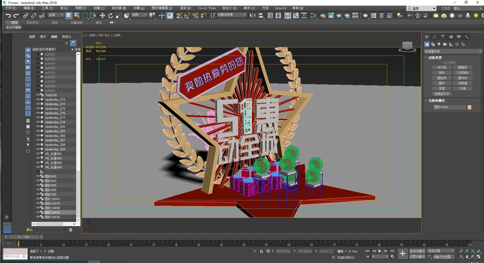Click the Zoom magnifier in navigation controls
This screenshot has height=263, width=484.
(461, 251)
